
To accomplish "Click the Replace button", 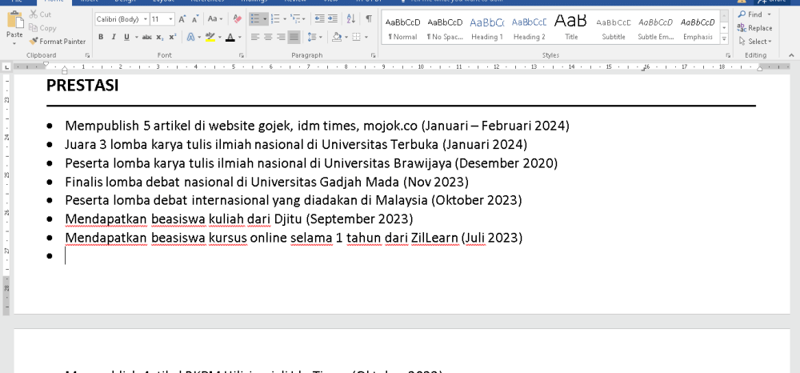I will coord(754,28).
